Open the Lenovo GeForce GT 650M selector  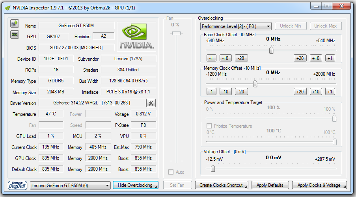(71, 186)
